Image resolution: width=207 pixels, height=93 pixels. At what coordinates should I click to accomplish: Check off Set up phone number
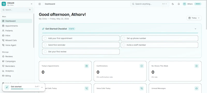[124, 38]
